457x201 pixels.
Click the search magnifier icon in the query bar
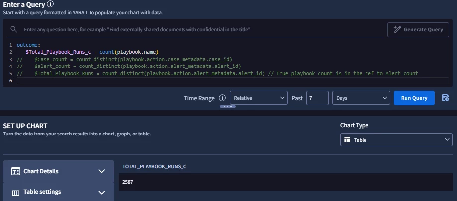[14, 29]
